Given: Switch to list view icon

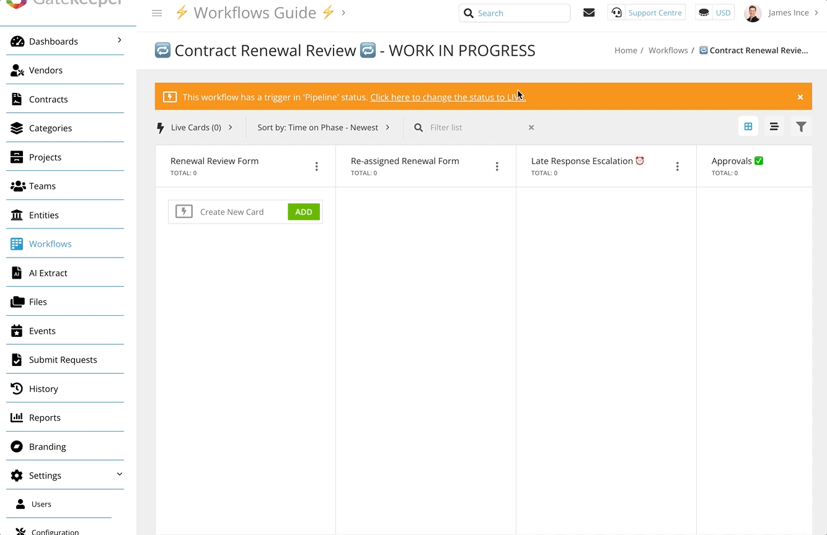Looking at the screenshot, I should click(x=774, y=126).
